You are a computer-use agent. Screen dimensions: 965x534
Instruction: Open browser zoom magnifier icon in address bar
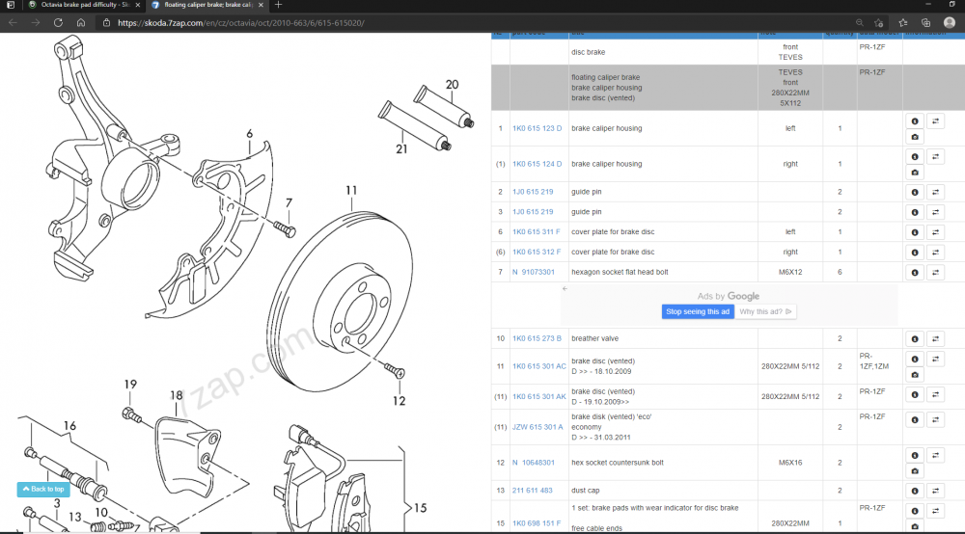click(859, 23)
